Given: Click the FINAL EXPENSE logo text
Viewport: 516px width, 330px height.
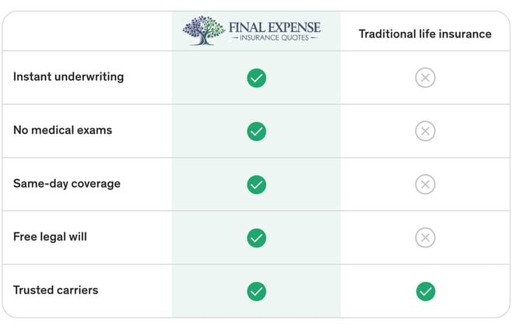Looking at the screenshot, I should tap(275, 27).
